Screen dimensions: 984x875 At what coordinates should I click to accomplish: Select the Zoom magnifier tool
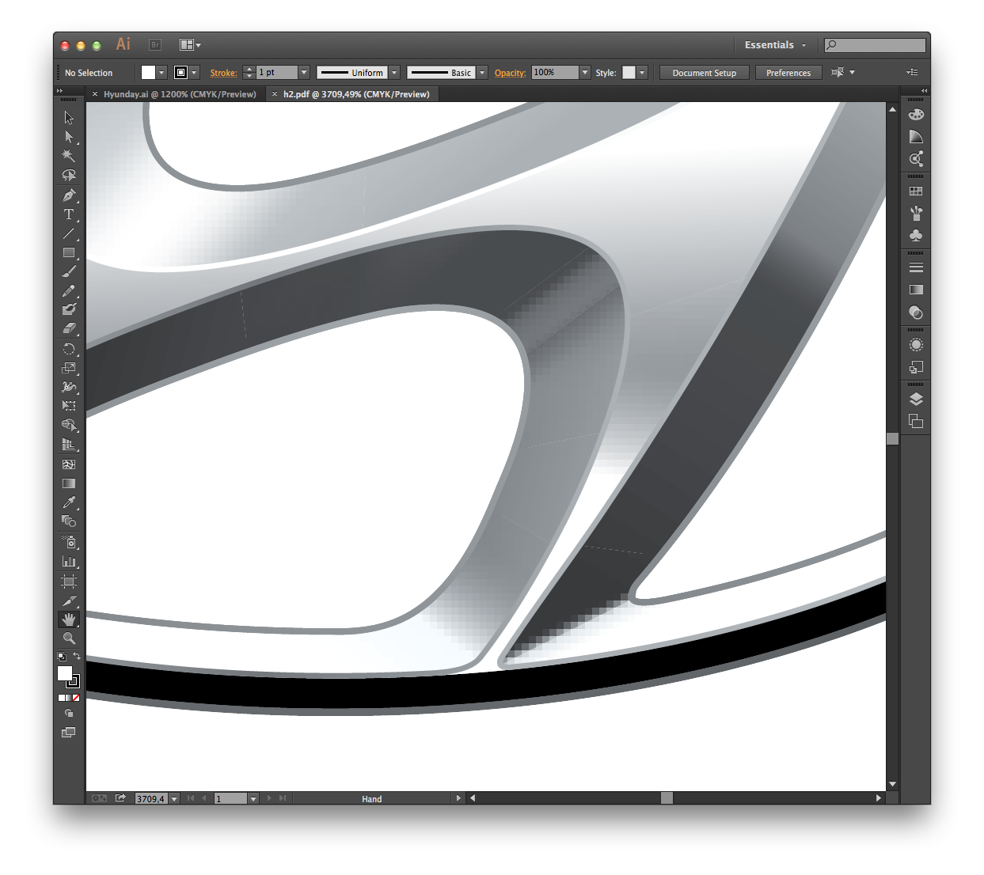point(69,638)
